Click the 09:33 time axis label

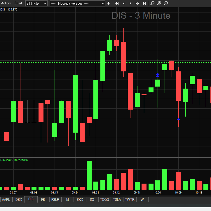(x=95, y=193)
